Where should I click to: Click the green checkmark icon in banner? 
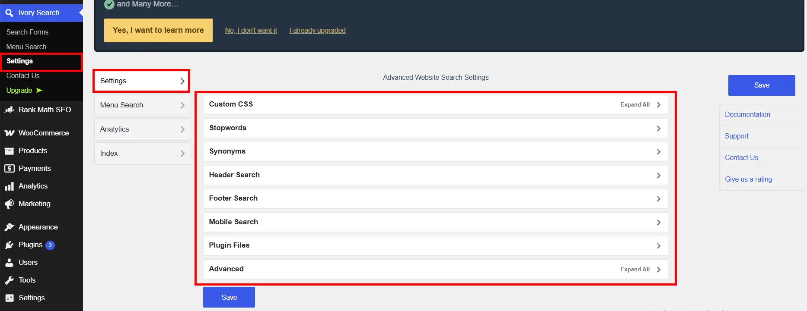(x=109, y=4)
